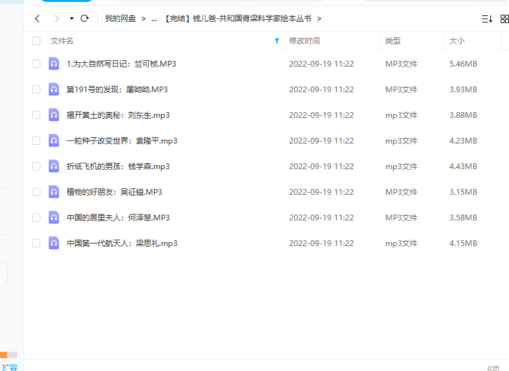509x371 pixels.
Task: Click the 扩容 link at bottom left
Action: pos(10,367)
